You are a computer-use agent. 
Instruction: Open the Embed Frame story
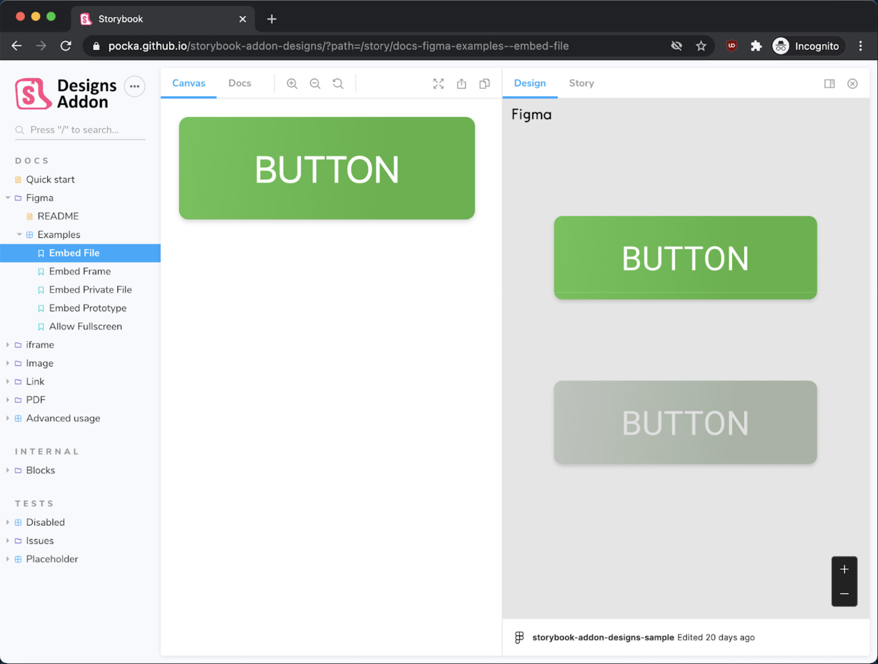(x=80, y=271)
